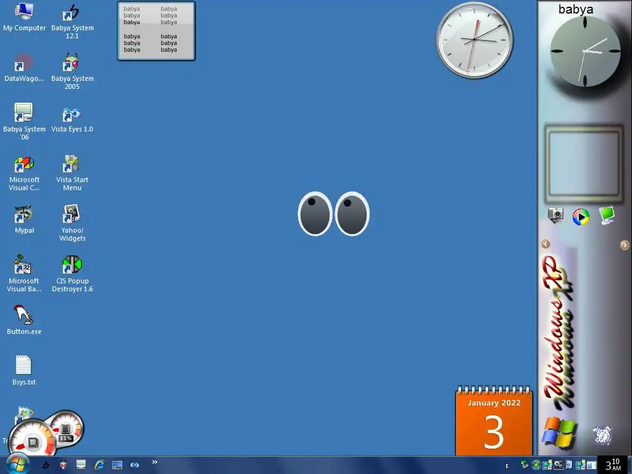Viewport: 632px width, 474px height.
Task: Open the alien character quick launch icon
Action: 64,465
